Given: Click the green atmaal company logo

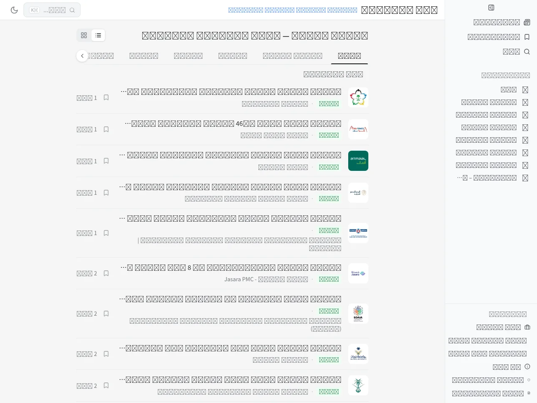Looking at the screenshot, I should click(x=358, y=161).
